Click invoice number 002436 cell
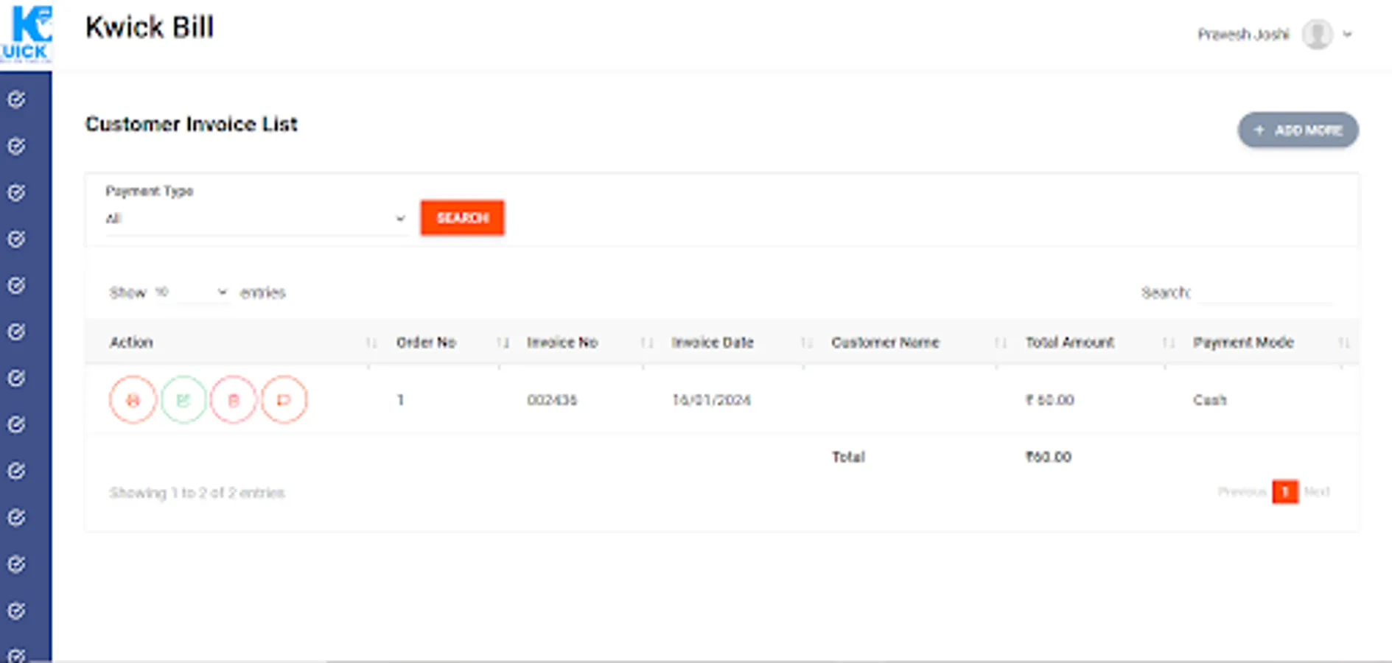 point(552,400)
